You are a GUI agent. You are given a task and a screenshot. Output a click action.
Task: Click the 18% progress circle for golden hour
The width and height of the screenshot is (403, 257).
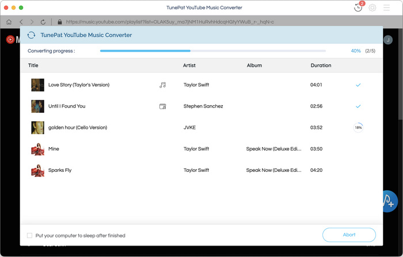click(x=358, y=128)
